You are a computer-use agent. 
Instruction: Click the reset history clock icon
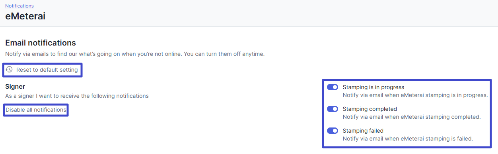(x=9, y=70)
